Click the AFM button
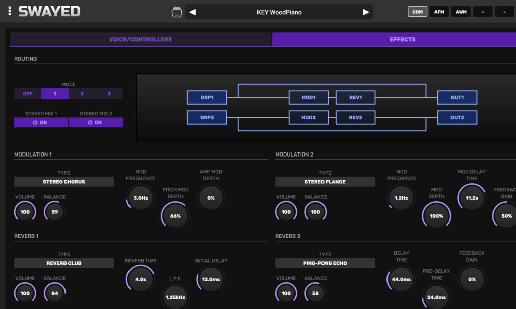 [x=439, y=12]
